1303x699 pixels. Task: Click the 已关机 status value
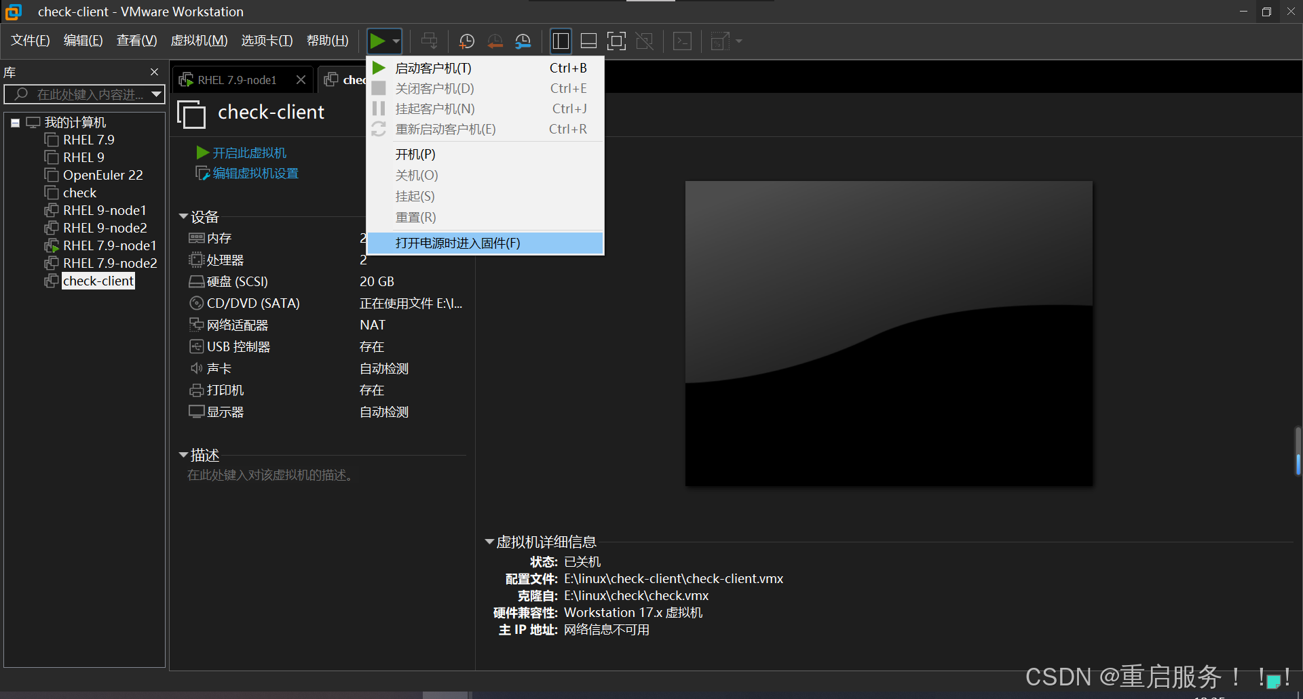coord(582,562)
